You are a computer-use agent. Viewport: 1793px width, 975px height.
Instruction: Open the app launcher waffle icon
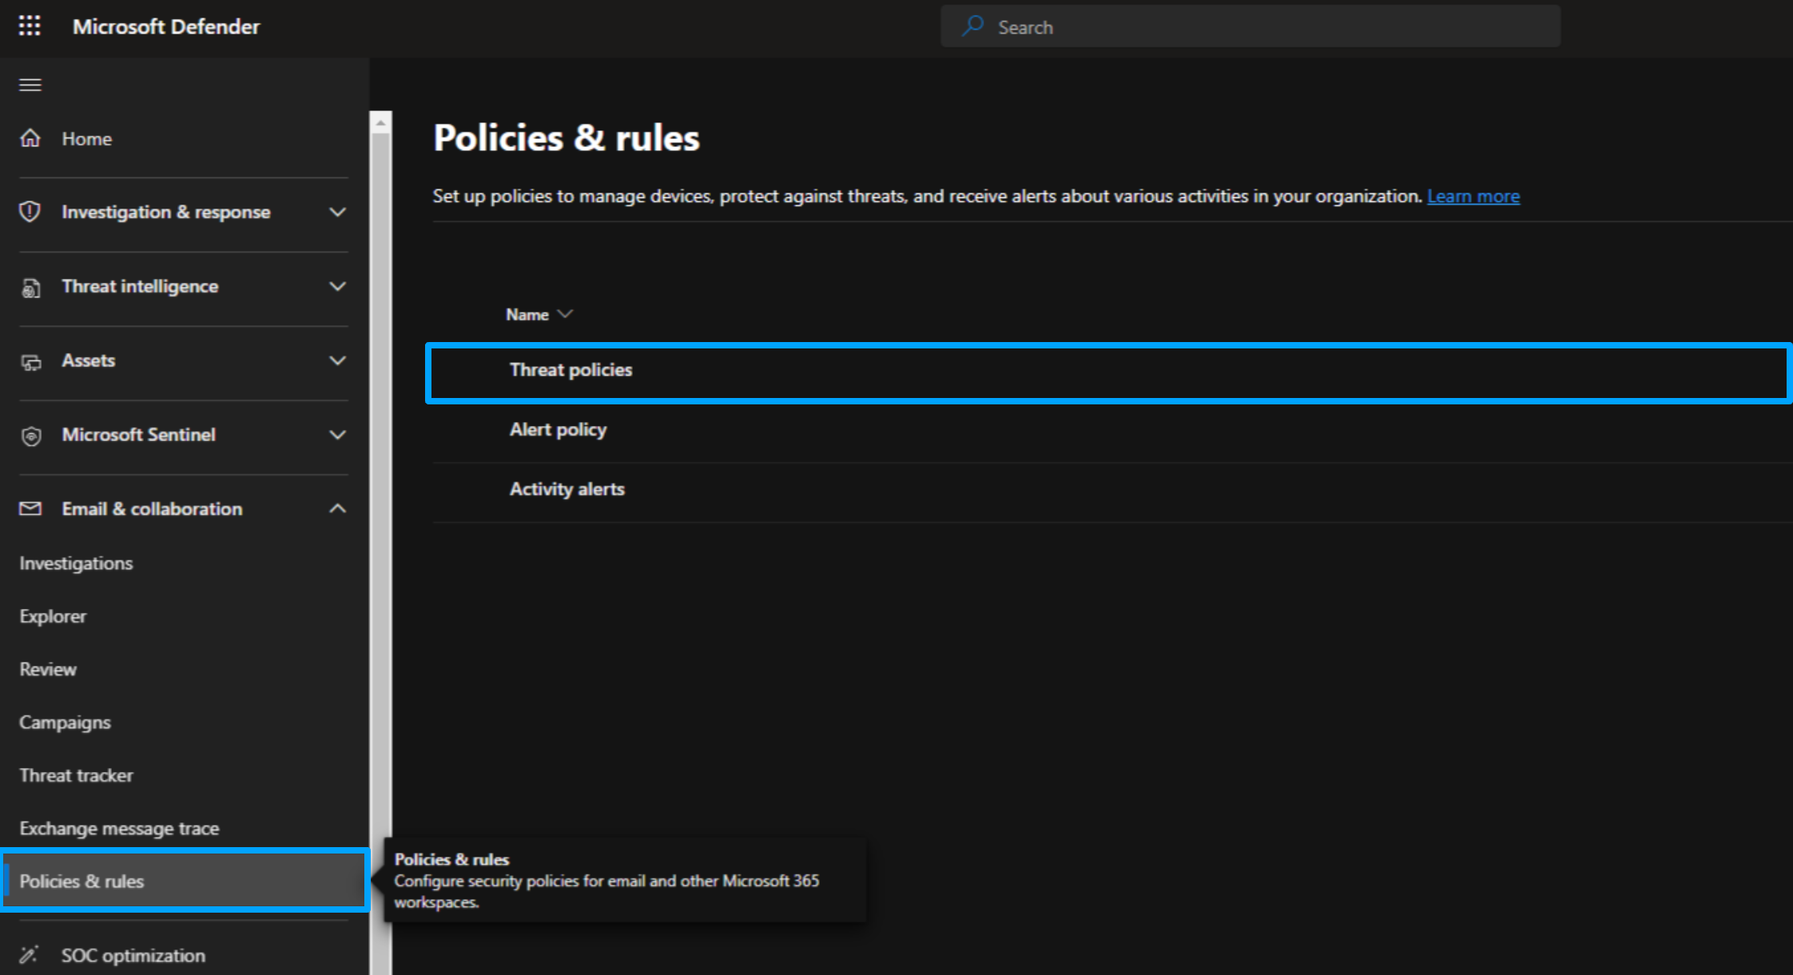coord(30,26)
